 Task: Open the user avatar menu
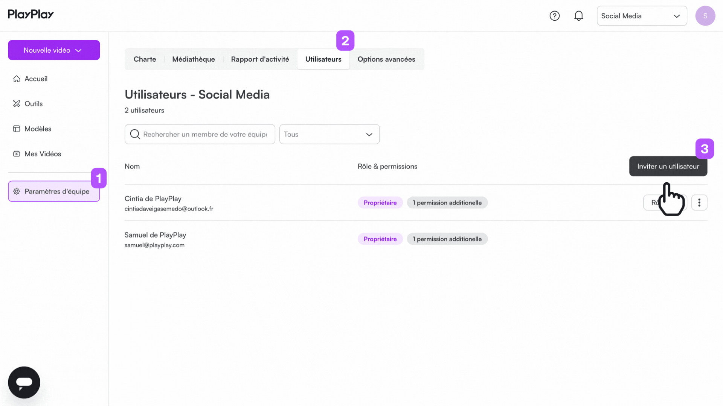pyautogui.click(x=705, y=16)
